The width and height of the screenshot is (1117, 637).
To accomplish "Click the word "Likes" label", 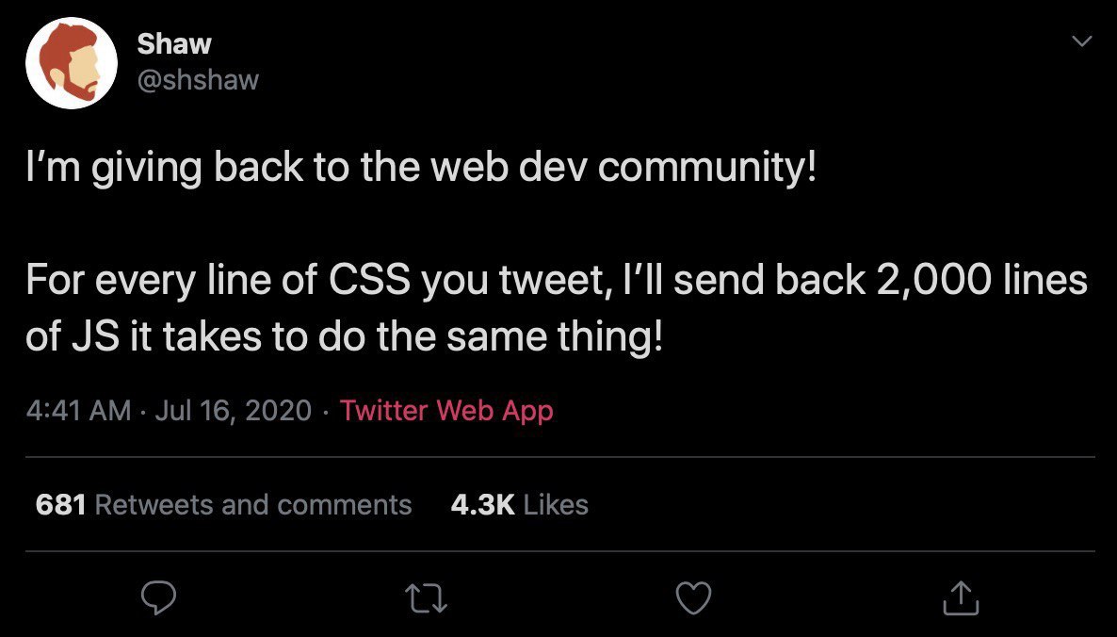I will (556, 504).
